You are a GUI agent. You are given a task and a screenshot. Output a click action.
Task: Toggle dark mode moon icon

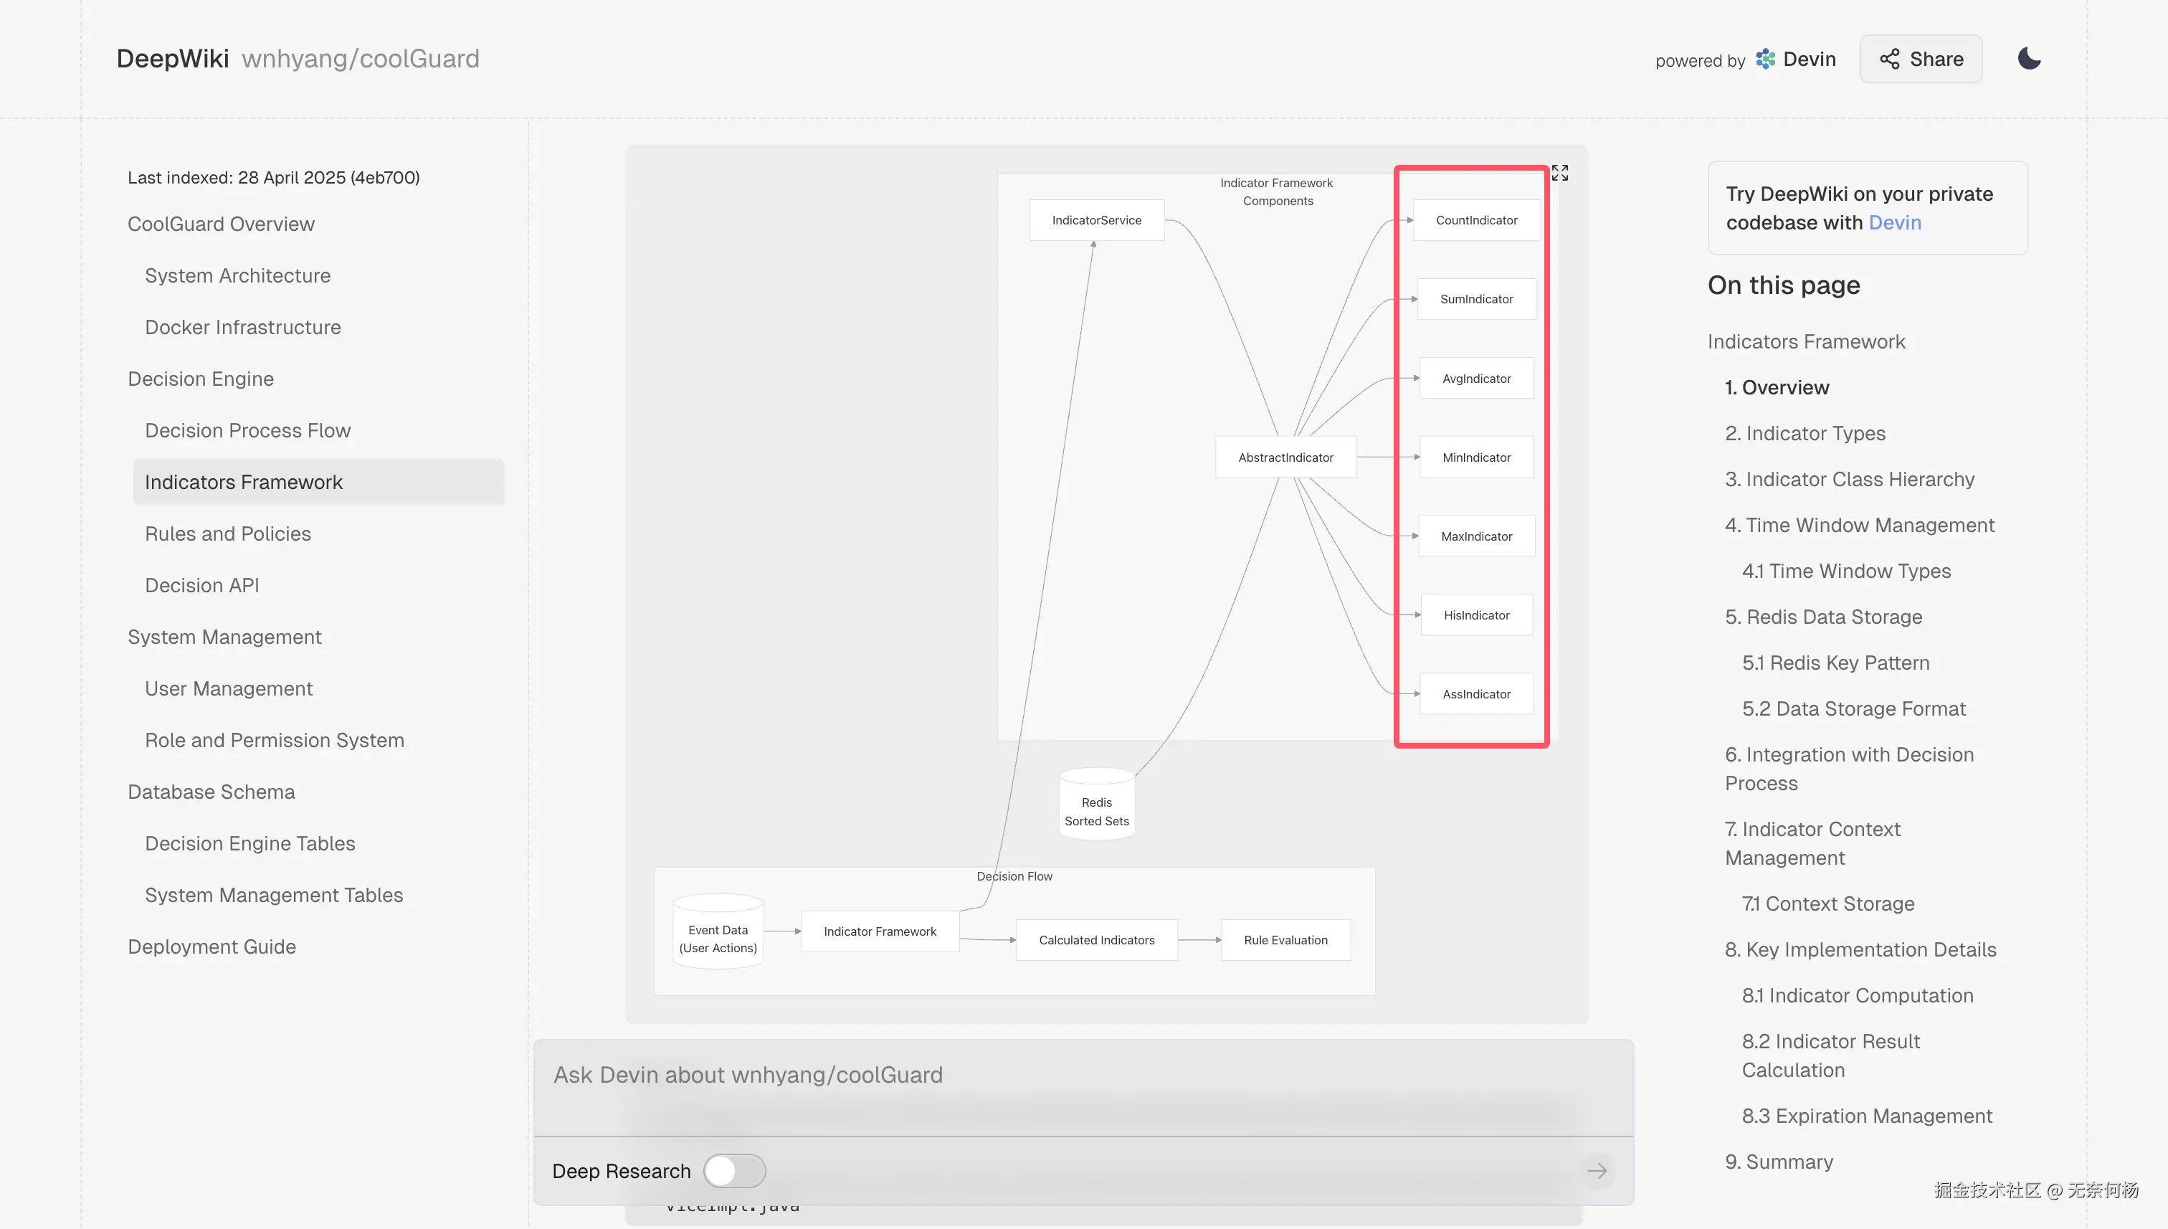(2029, 59)
